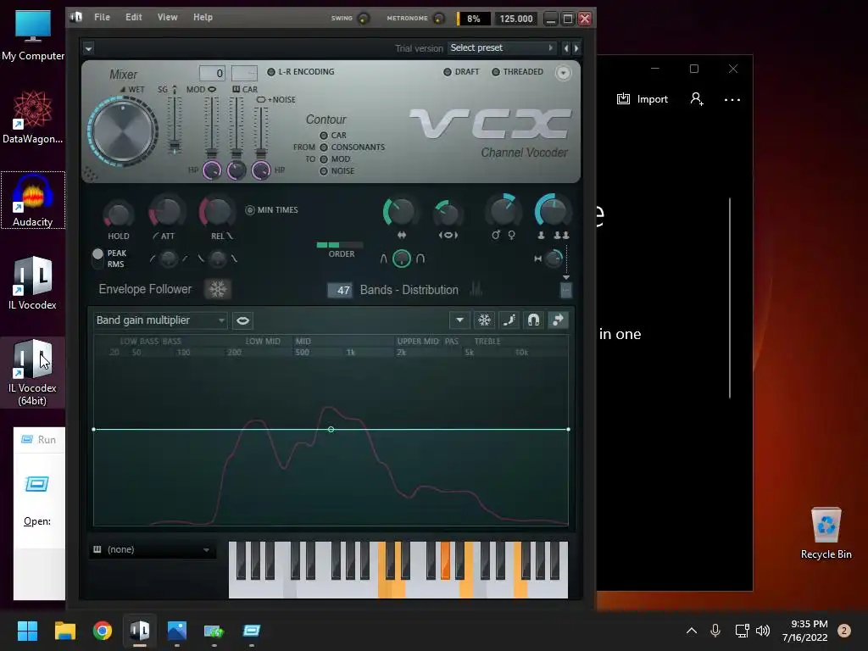Open the Help menu

(203, 17)
